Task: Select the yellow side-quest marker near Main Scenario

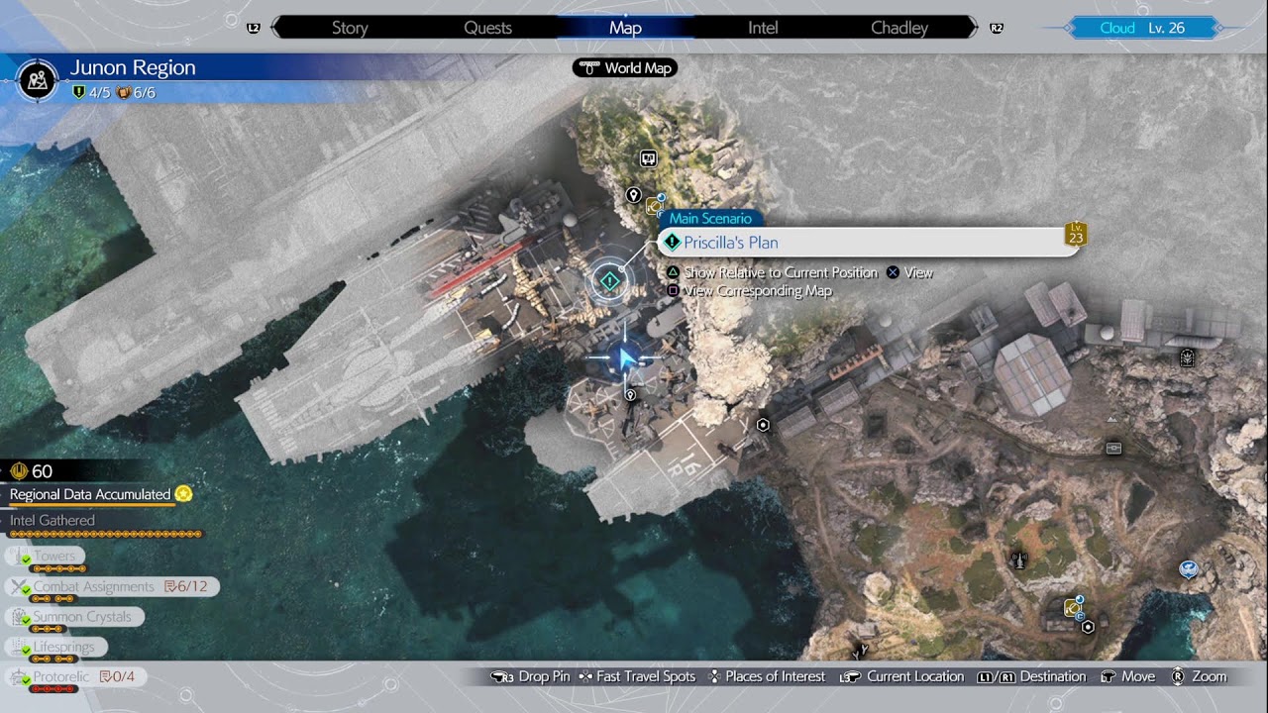Action: click(x=655, y=205)
